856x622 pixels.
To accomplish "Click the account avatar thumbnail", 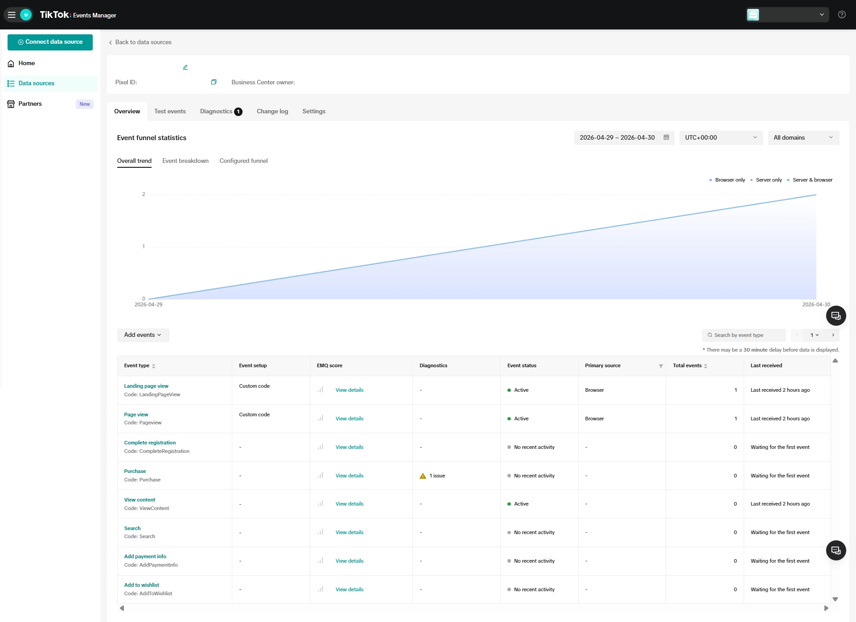I will coord(753,15).
